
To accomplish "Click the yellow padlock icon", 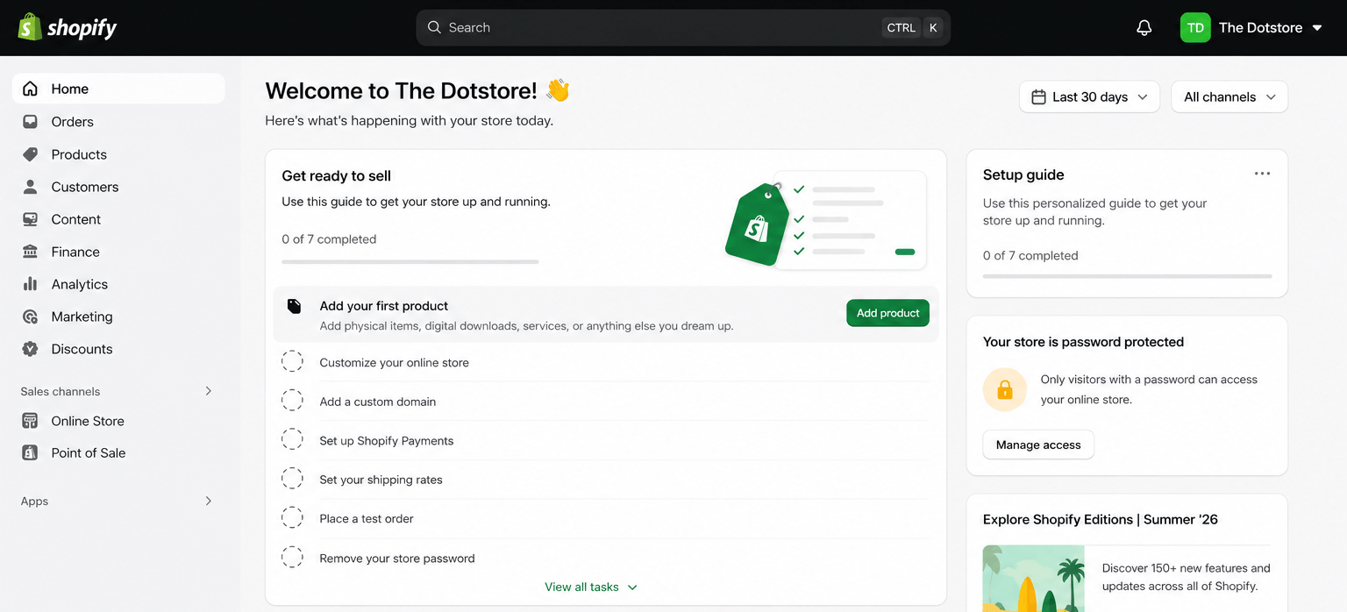I will pyautogui.click(x=1005, y=389).
